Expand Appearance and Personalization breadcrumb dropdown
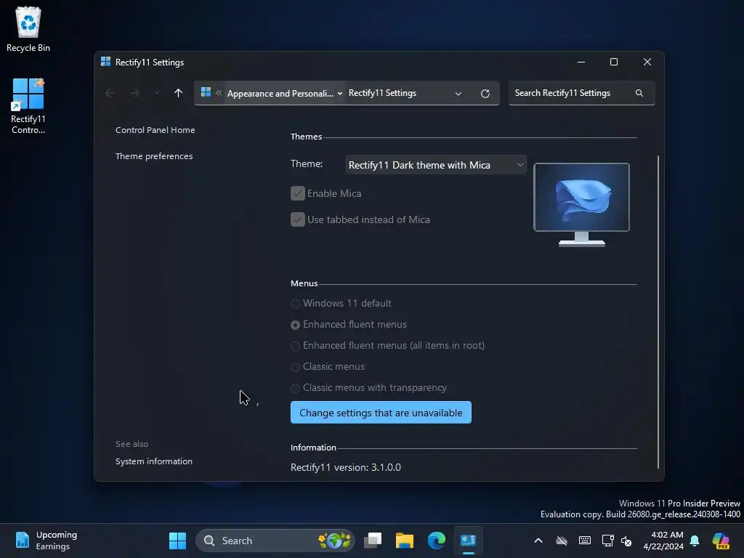744x558 pixels. click(340, 94)
